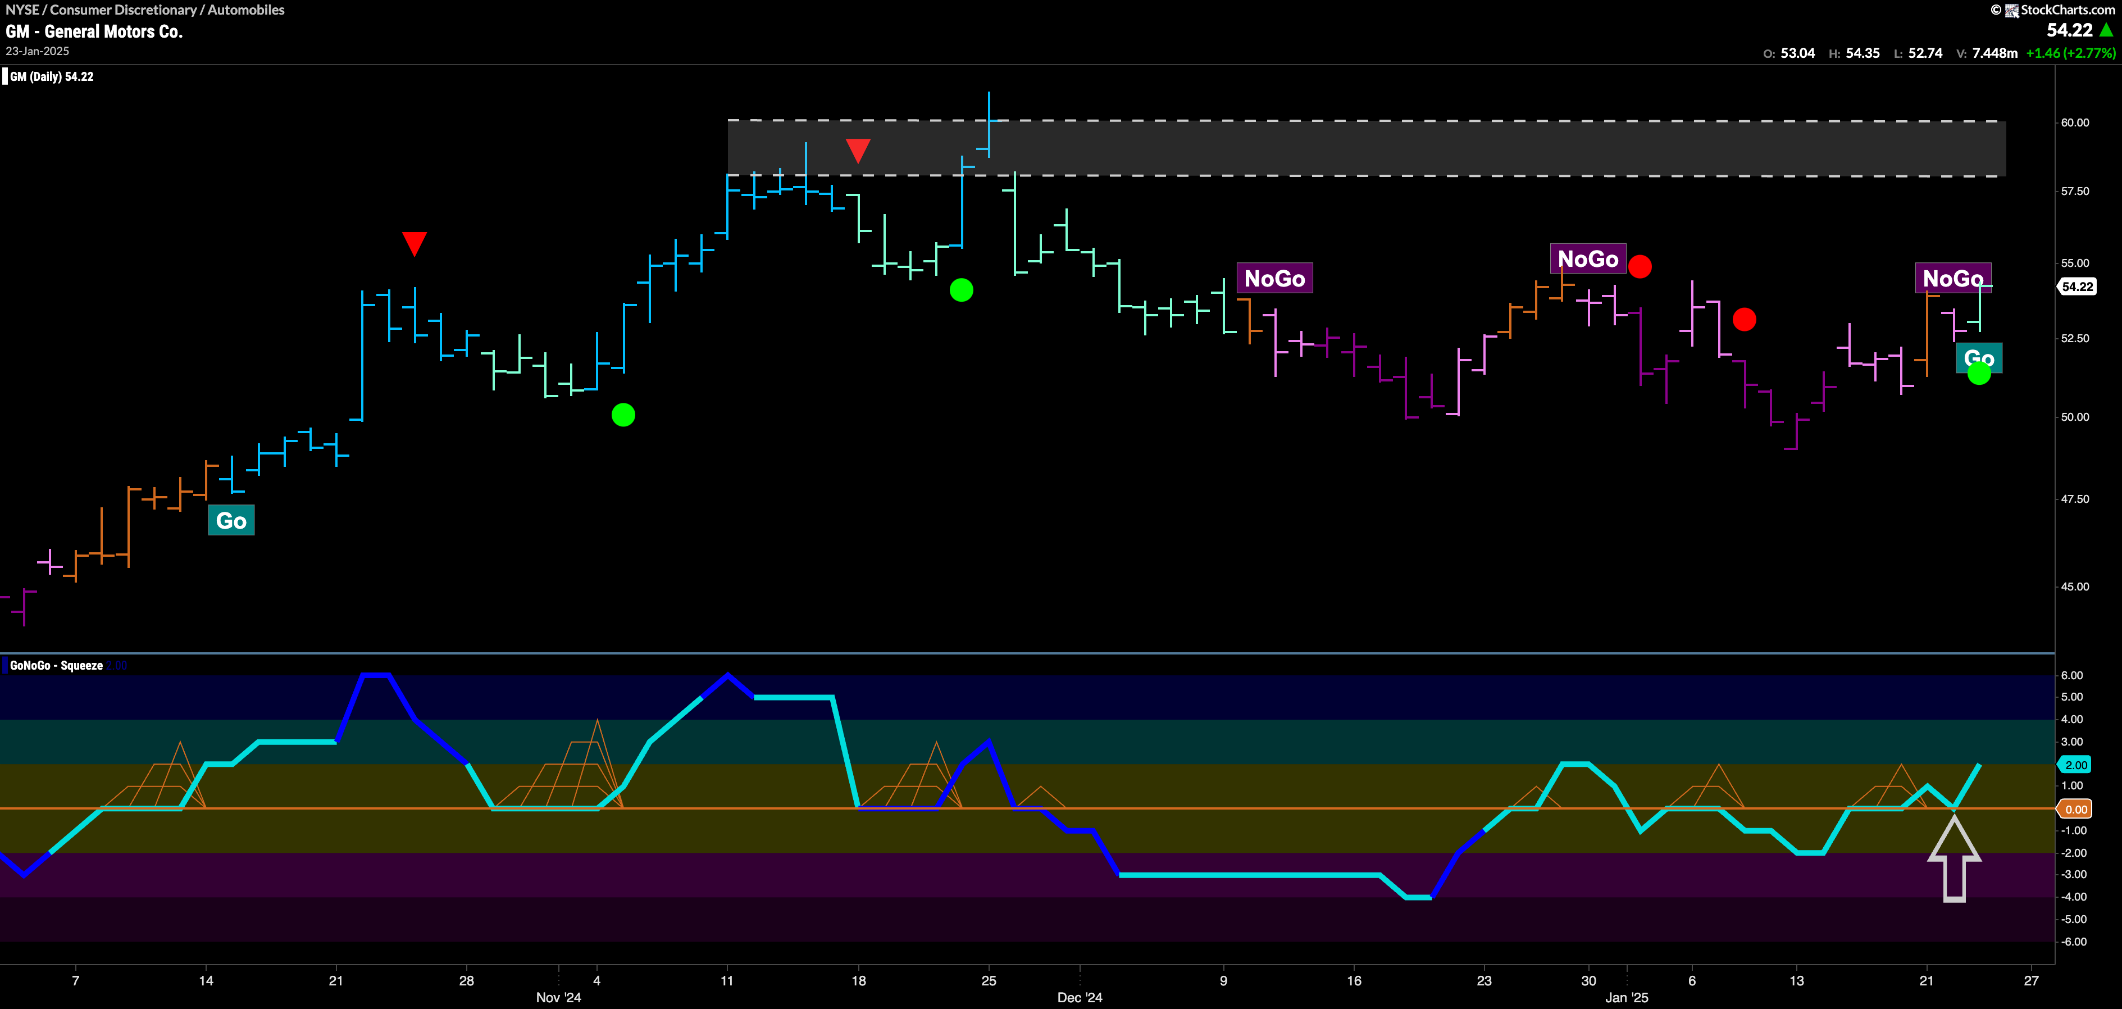
Task: Click the 'GM - General Motors Co.' title
Action: (x=94, y=31)
